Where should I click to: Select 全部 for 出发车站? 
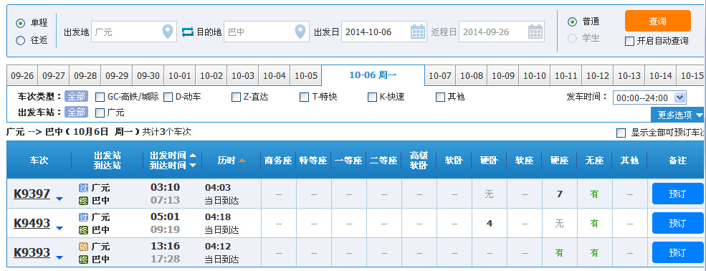pos(76,112)
